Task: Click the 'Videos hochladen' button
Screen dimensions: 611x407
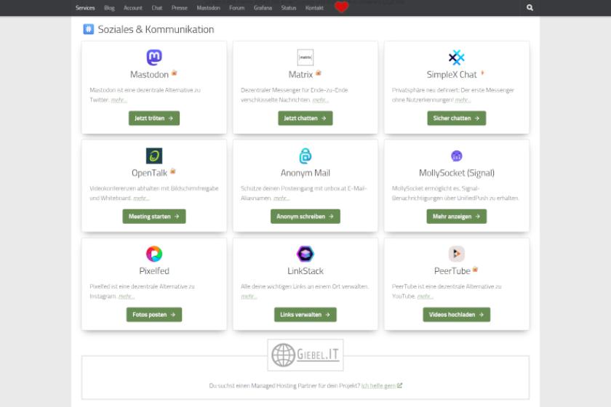Action: (x=456, y=314)
